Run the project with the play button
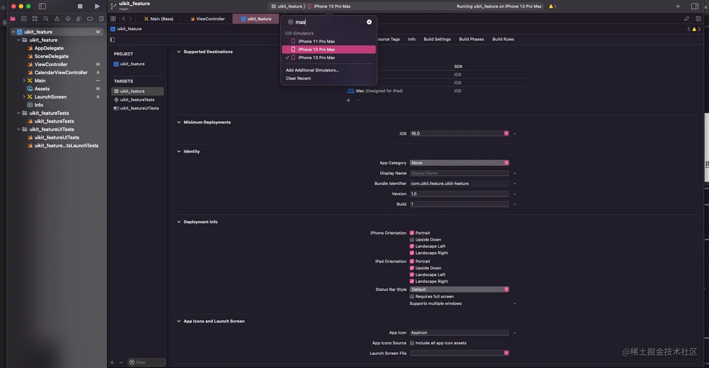This screenshot has height=368, width=709. coord(97,6)
